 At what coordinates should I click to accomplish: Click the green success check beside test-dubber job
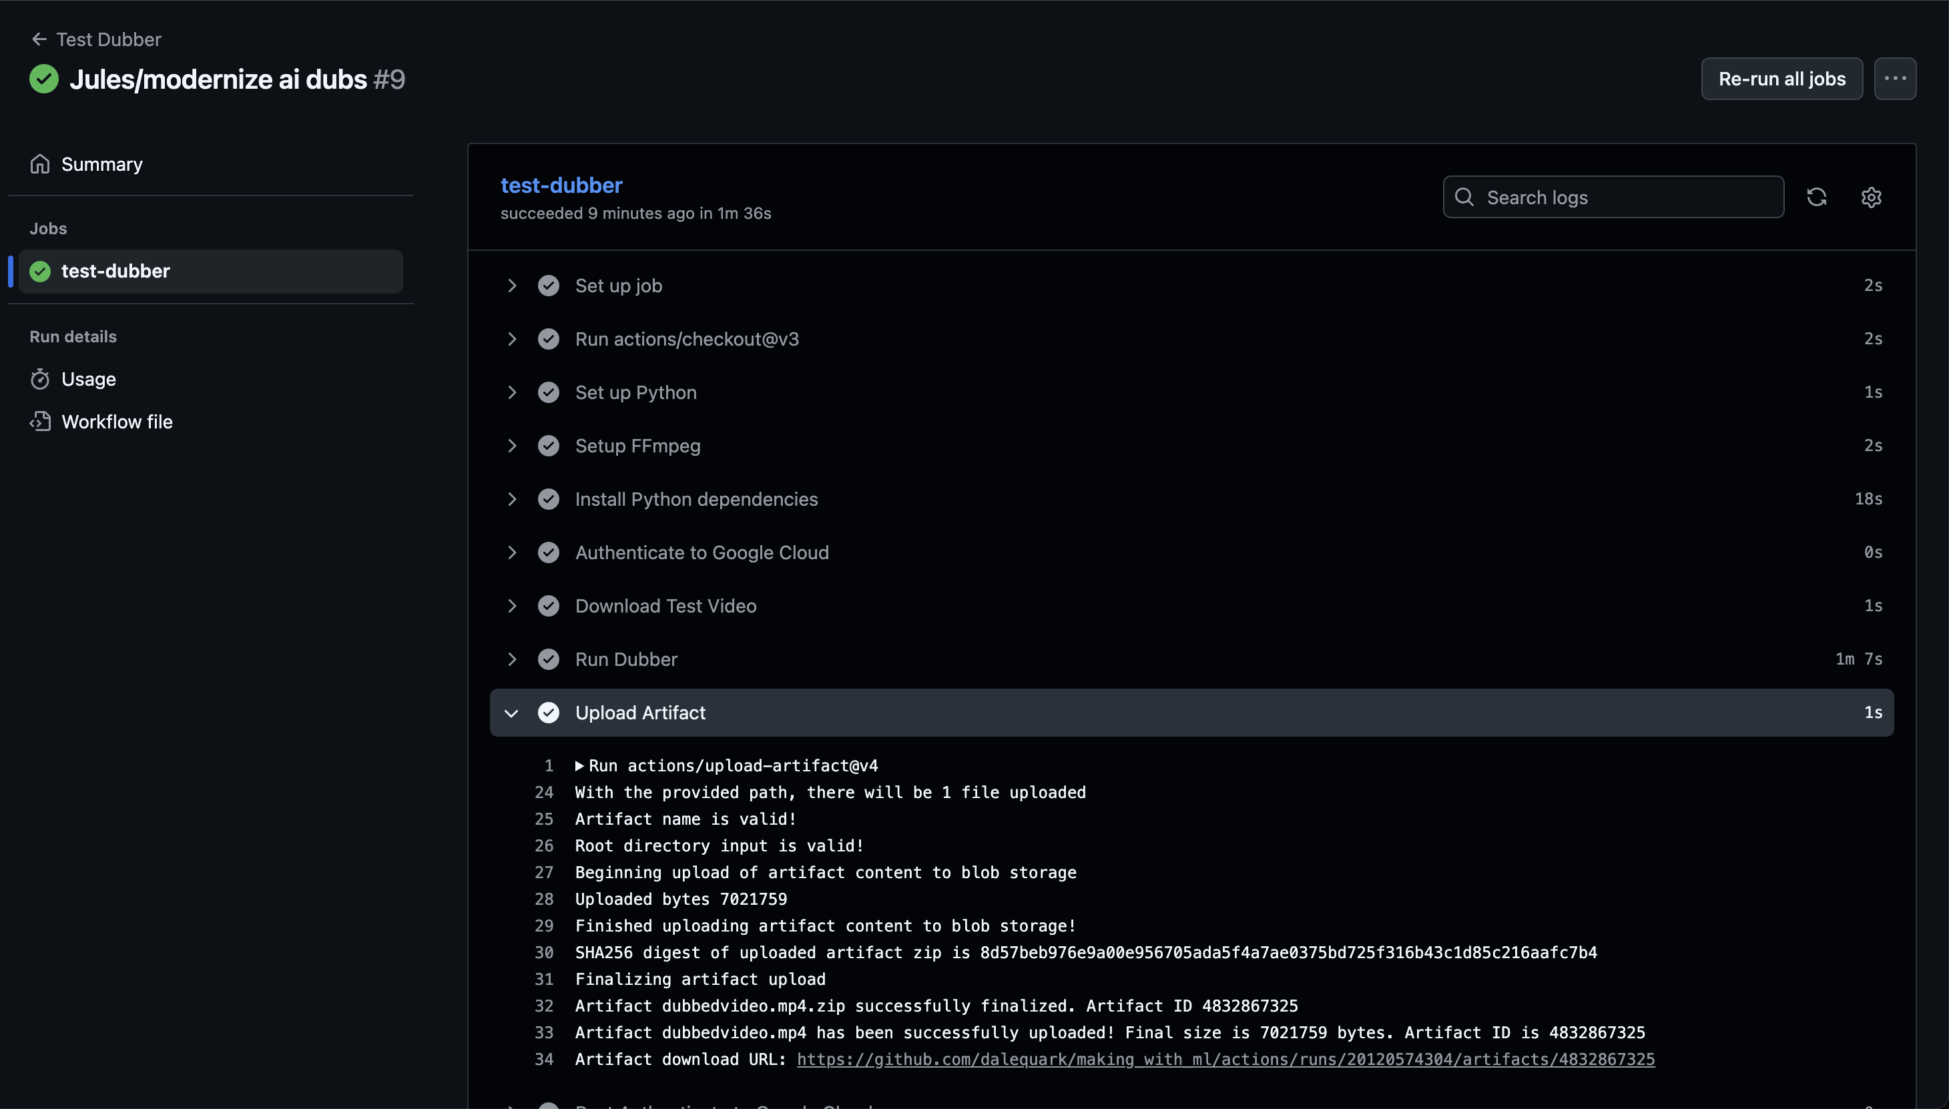point(41,270)
